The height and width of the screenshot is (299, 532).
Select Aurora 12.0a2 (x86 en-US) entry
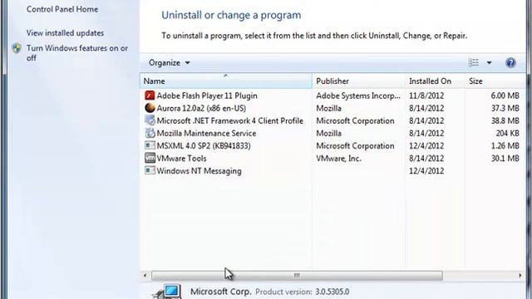[201, 108]
